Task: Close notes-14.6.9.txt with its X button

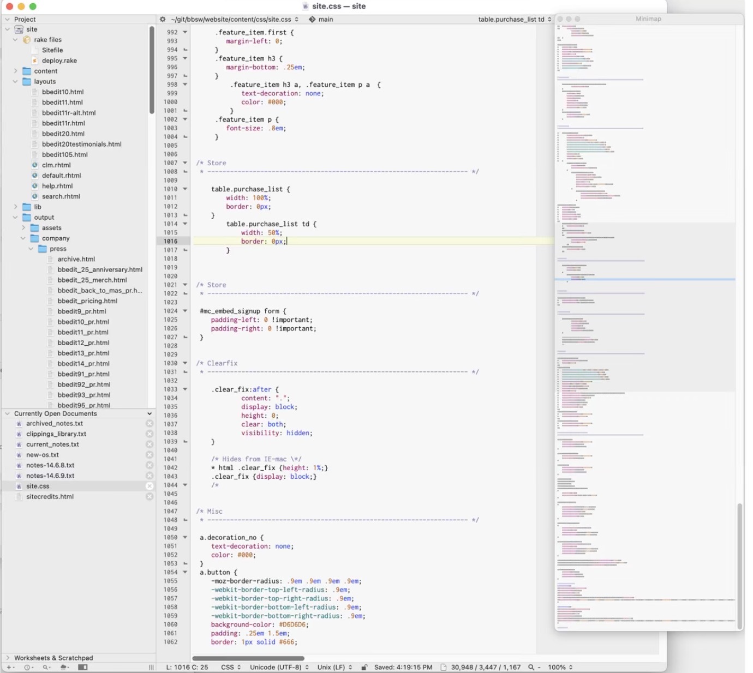Action: (x=150, y=476)
